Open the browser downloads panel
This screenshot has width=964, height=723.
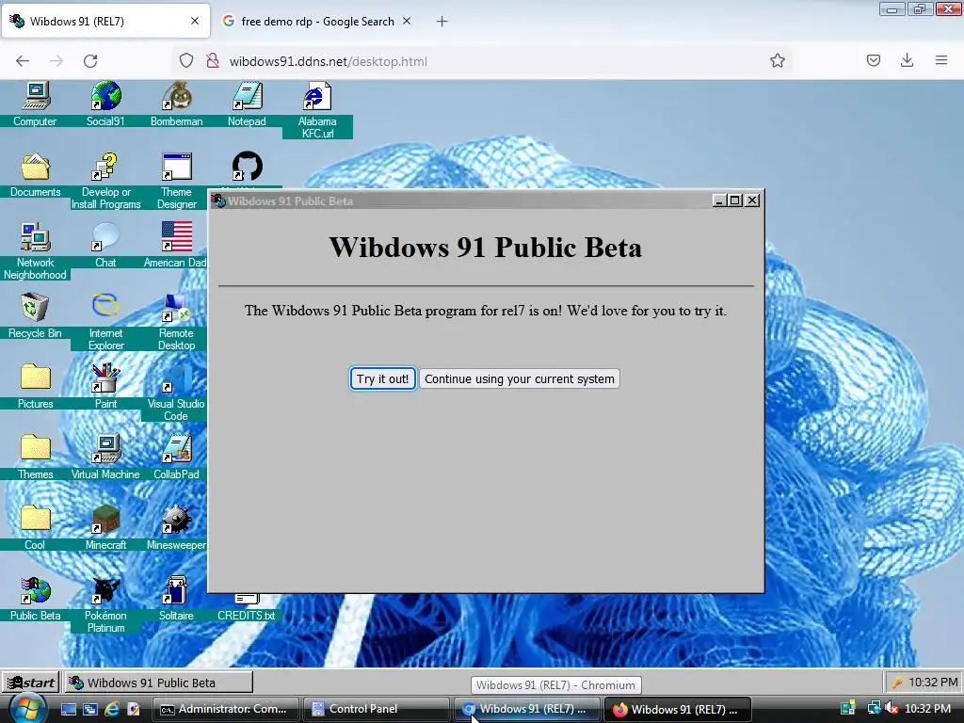click(907, 60)
